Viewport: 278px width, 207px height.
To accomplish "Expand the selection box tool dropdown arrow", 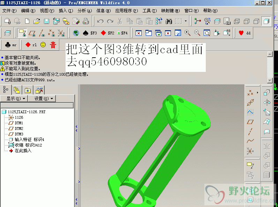I will coord(186,21).
